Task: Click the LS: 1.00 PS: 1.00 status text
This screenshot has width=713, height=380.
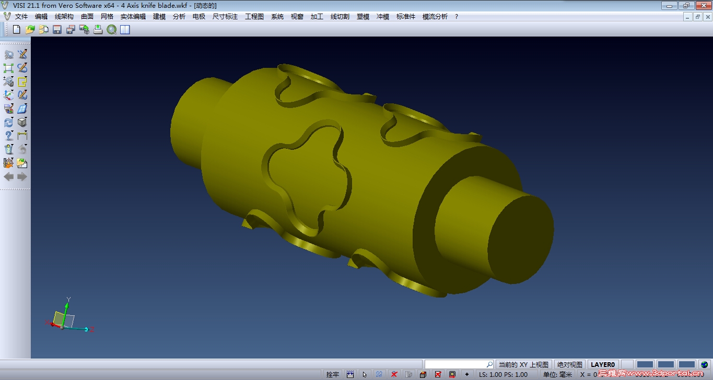Action: (503, 374)
